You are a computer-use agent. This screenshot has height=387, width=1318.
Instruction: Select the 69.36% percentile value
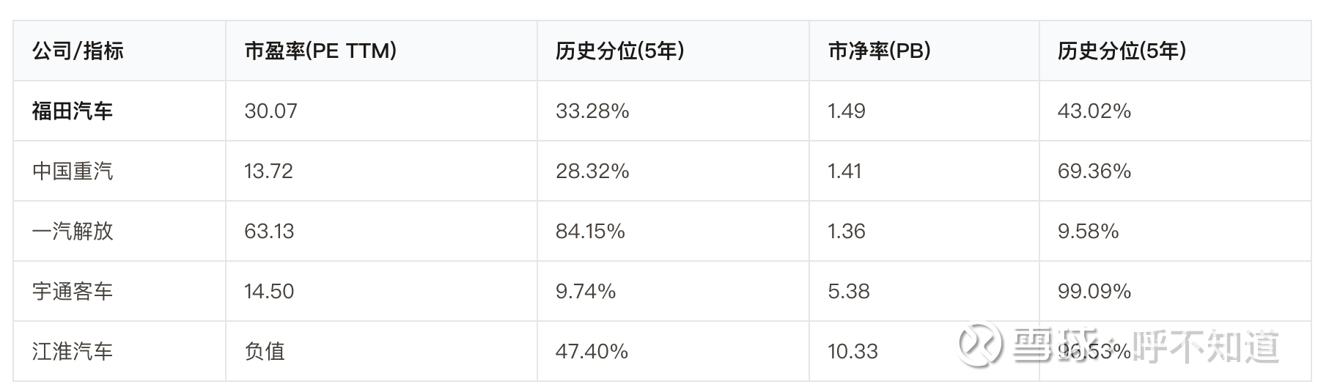tap(1094, 171)
